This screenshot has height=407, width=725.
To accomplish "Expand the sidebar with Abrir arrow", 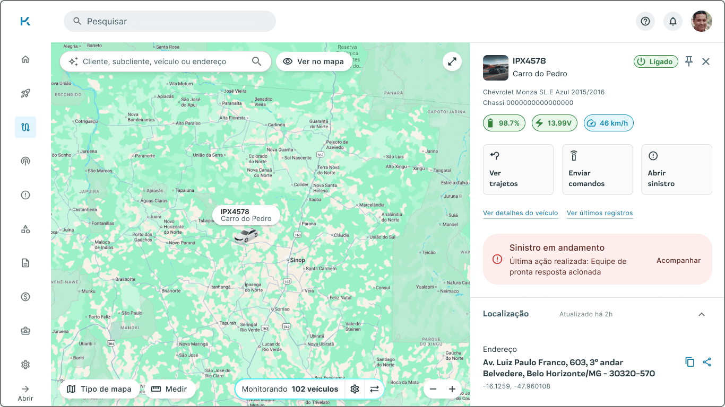I will [x=25, y=393].
